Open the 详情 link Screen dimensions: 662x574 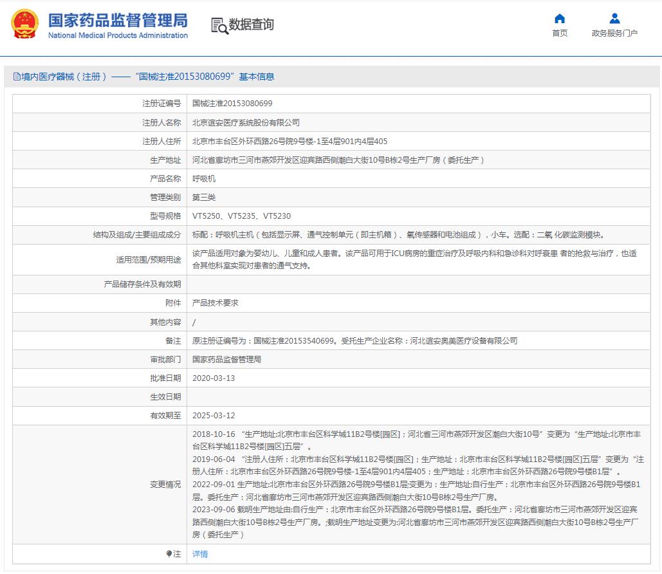coord(200,553)
